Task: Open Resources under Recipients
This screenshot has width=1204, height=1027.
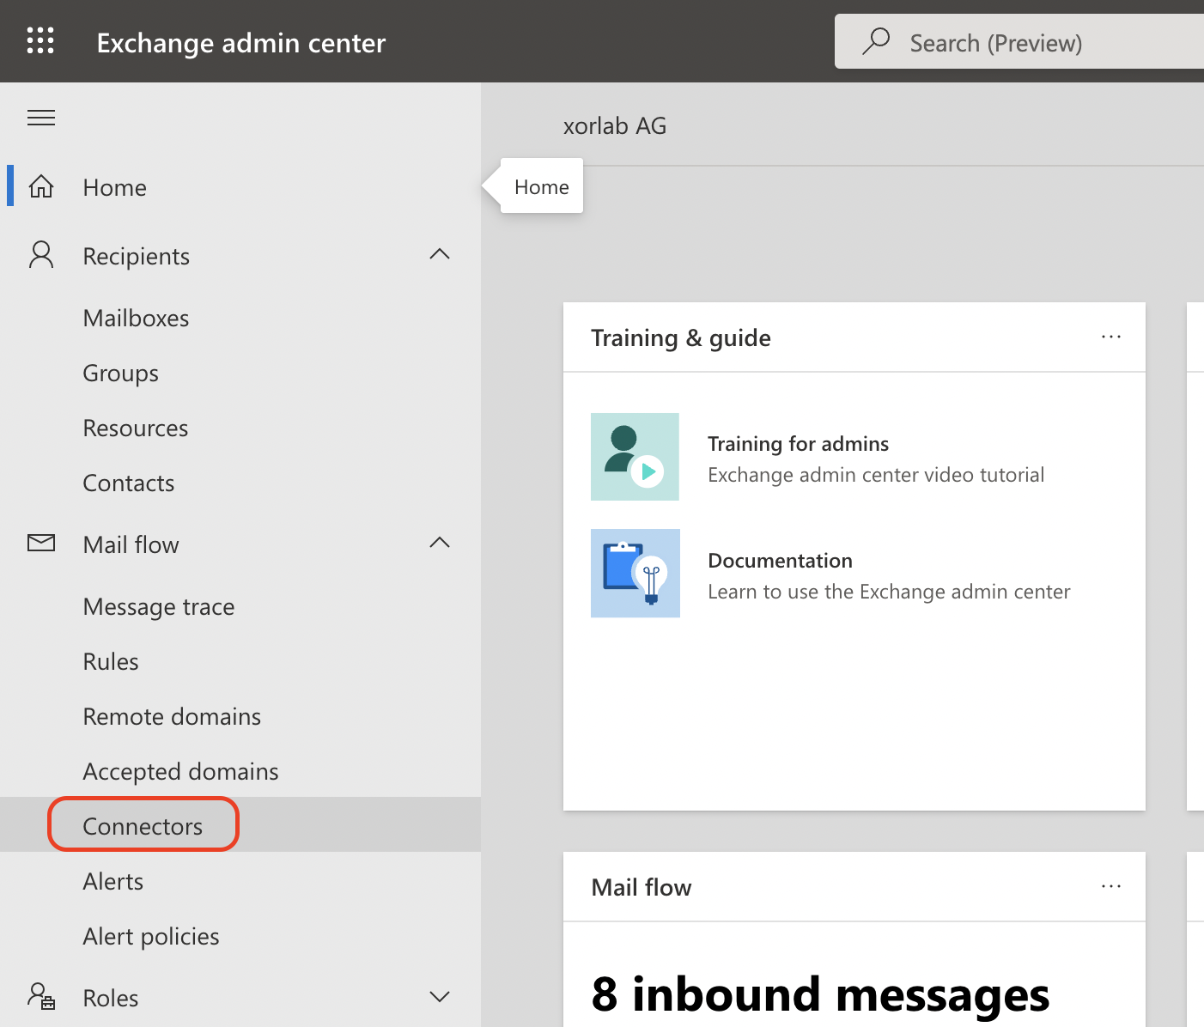Action: click(x=136, y=428)
